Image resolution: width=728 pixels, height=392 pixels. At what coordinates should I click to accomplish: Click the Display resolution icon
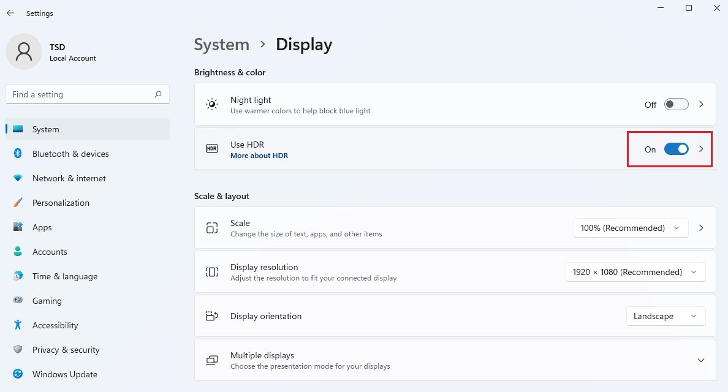[x=211, y=271]
